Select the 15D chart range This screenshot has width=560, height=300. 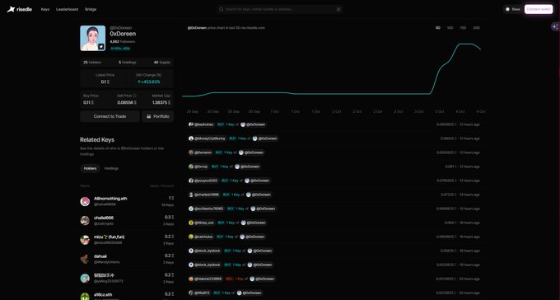coord(463,28)
